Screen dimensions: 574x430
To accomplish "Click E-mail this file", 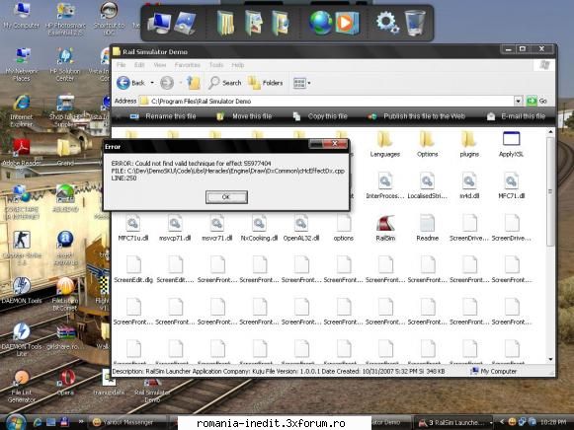I will tap(516, 116).
